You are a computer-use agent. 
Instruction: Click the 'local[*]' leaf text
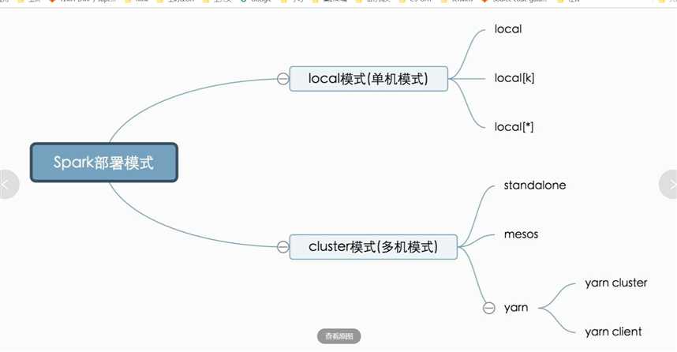coord(514,127)
